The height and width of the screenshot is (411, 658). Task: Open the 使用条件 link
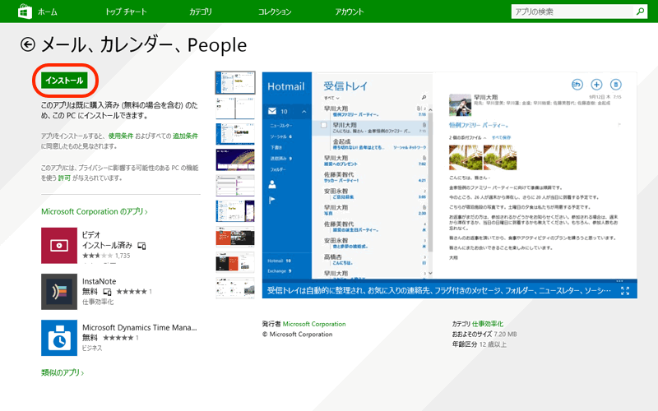coord(120,135)
